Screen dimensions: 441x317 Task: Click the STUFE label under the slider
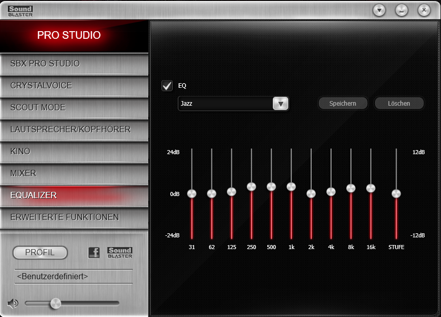pyautogui.click(x=396, y=247)
